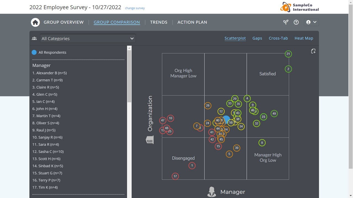This screenshot has height=198, width=353.
Task: Click scatterplot point 32
Action: pyautogui.click(x=256, y=123)
